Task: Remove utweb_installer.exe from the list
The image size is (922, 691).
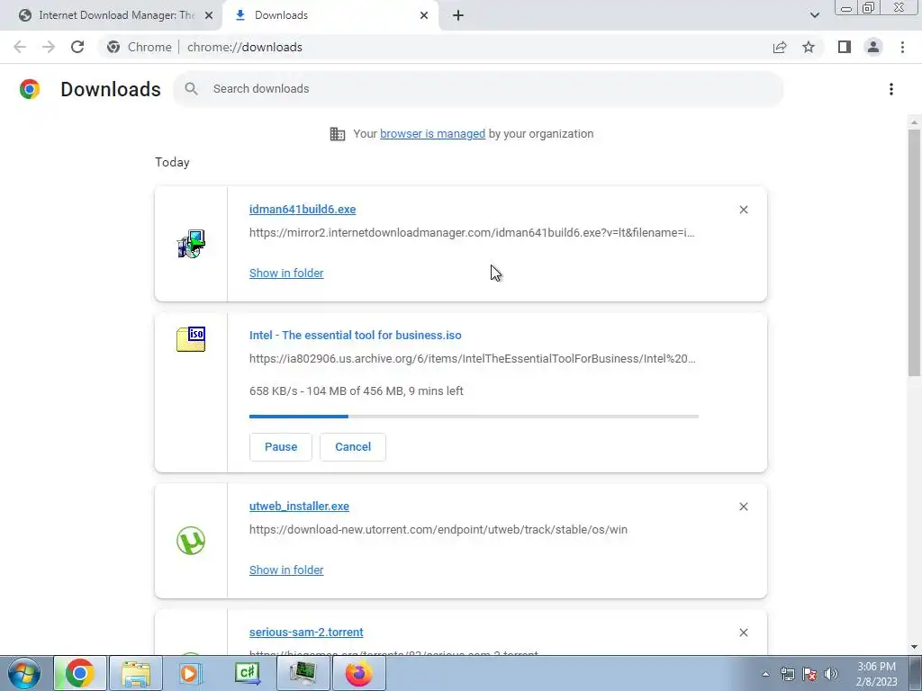Action: [x=743, y=507]
